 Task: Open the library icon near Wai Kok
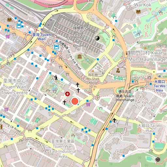(138, 11)
